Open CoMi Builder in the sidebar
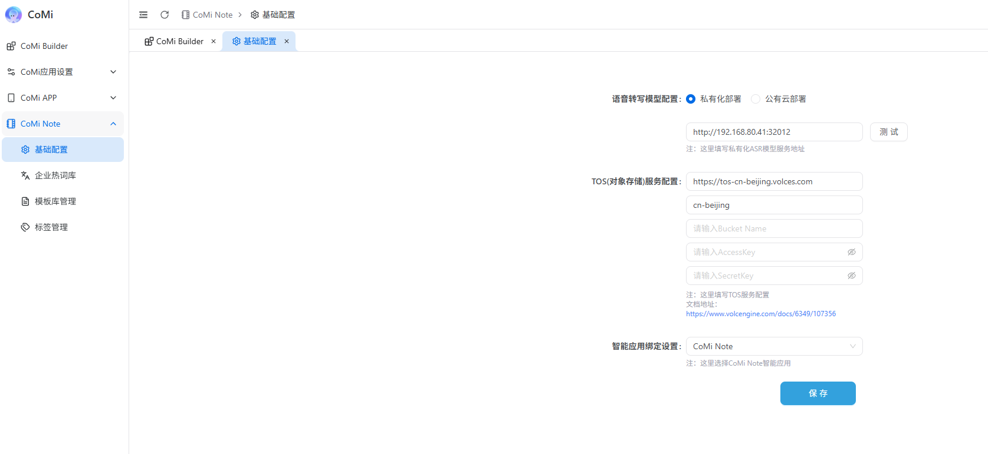The width and height of the screenshot is (988, 454). [63, 46]
